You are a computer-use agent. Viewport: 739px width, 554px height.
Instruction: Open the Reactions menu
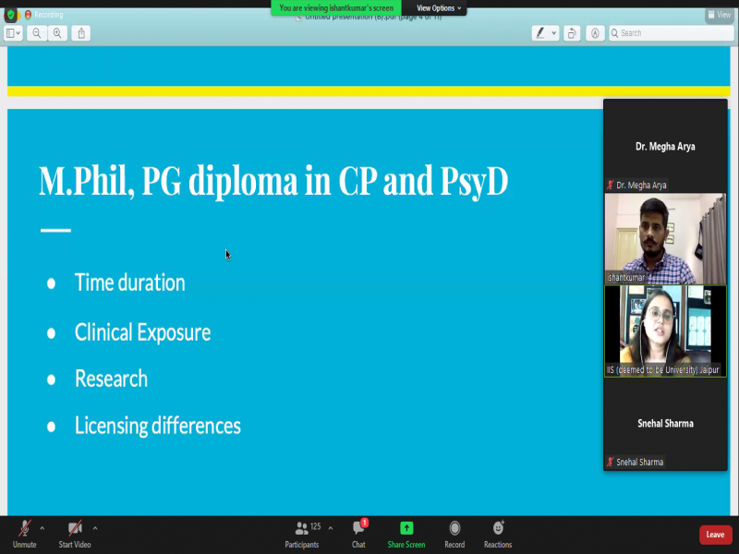coord(498,533)
